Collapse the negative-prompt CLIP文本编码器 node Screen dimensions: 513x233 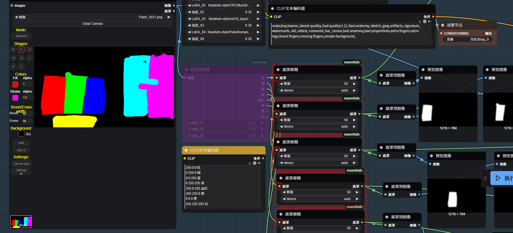tap(272, 8)
